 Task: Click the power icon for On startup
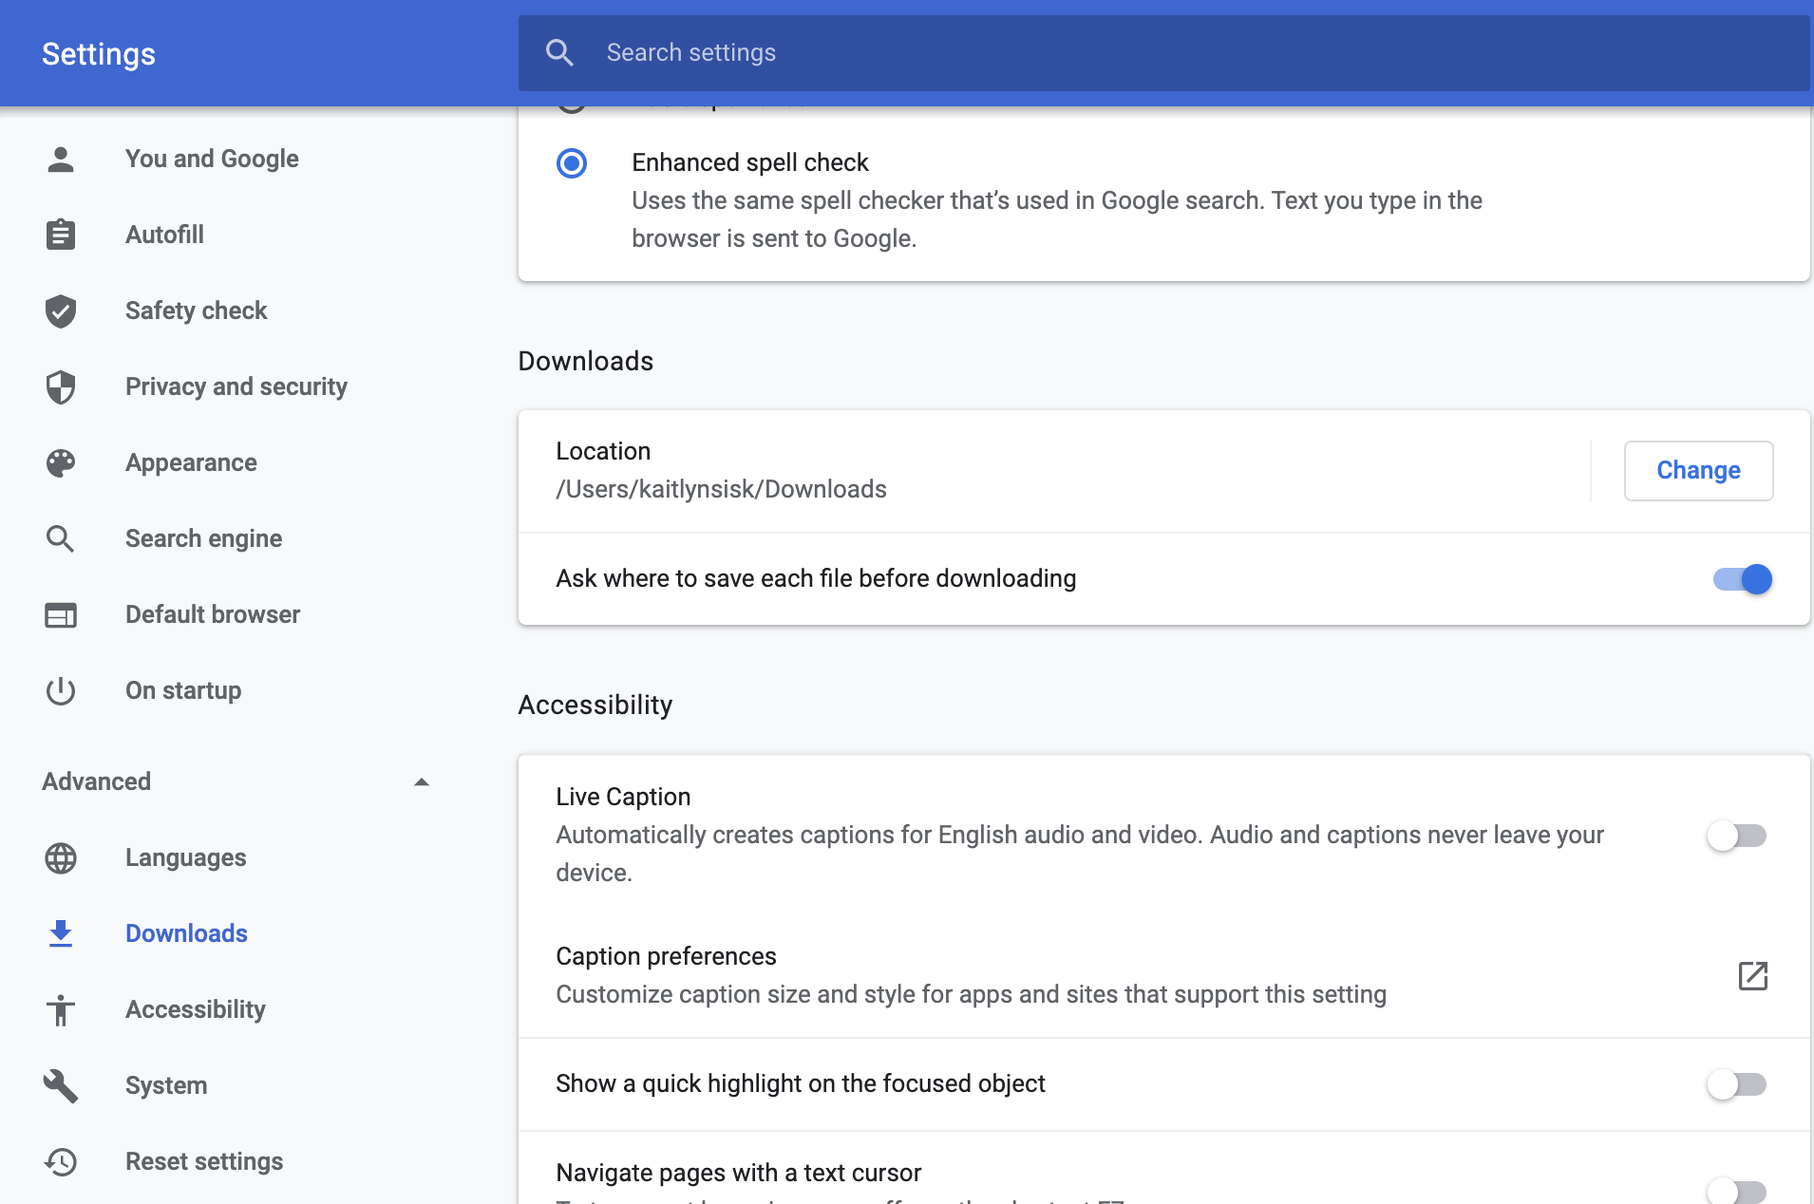(x=61, y=690)
